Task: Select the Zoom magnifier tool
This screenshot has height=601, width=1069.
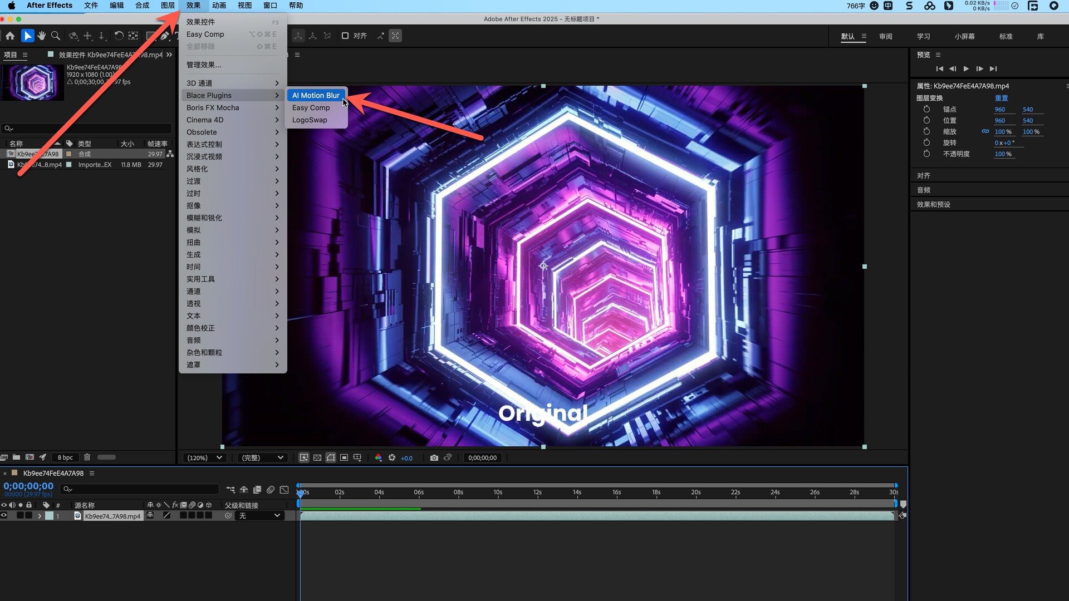Action: [56, 36]
